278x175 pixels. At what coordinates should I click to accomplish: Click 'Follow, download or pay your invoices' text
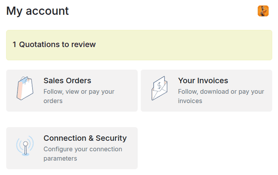(x=221, y=96)
